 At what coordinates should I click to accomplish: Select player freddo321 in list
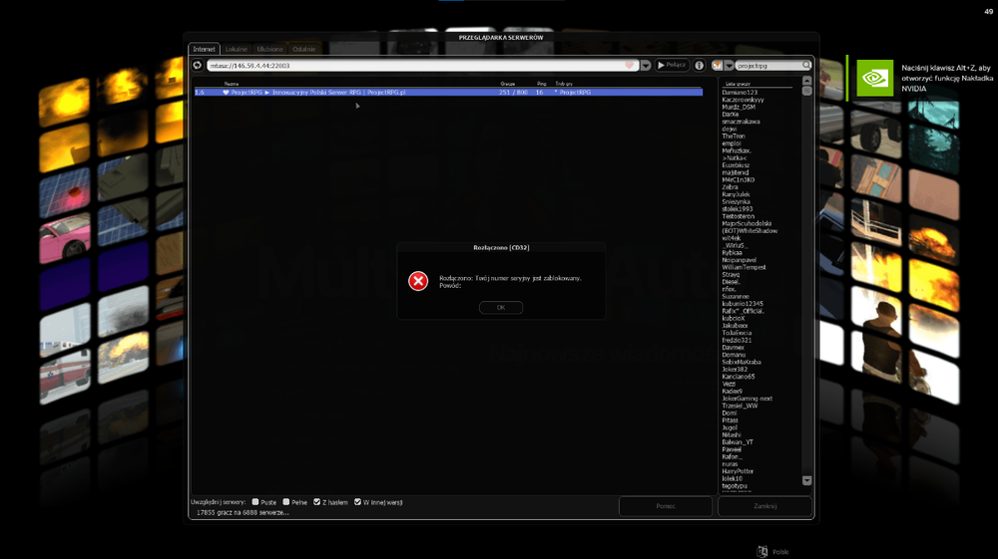click(738, 341)
